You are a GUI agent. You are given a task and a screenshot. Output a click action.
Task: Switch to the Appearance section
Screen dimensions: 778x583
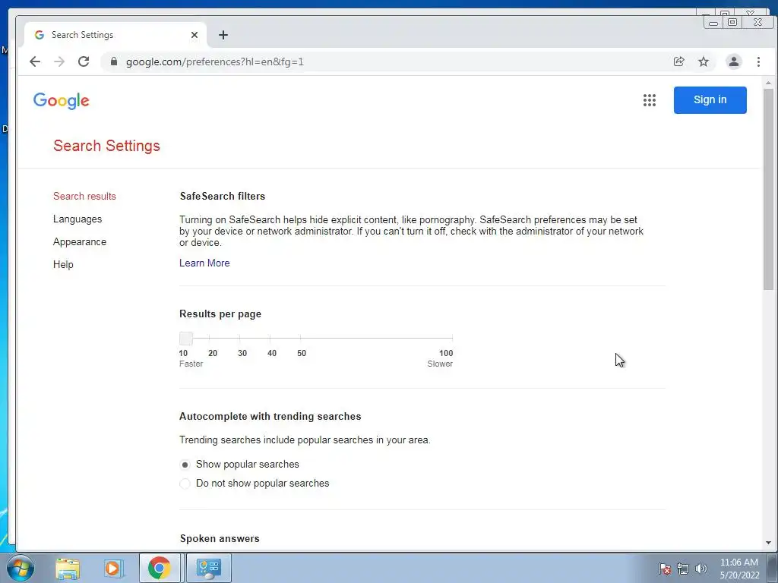click(x=79, y=242)
